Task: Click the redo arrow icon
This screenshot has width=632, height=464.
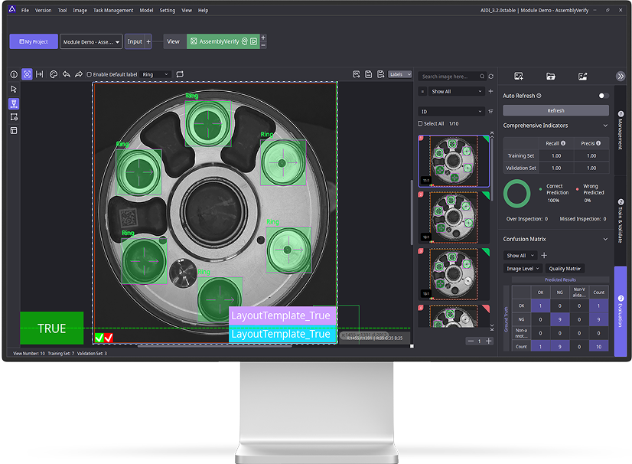Action: [78, 74]
